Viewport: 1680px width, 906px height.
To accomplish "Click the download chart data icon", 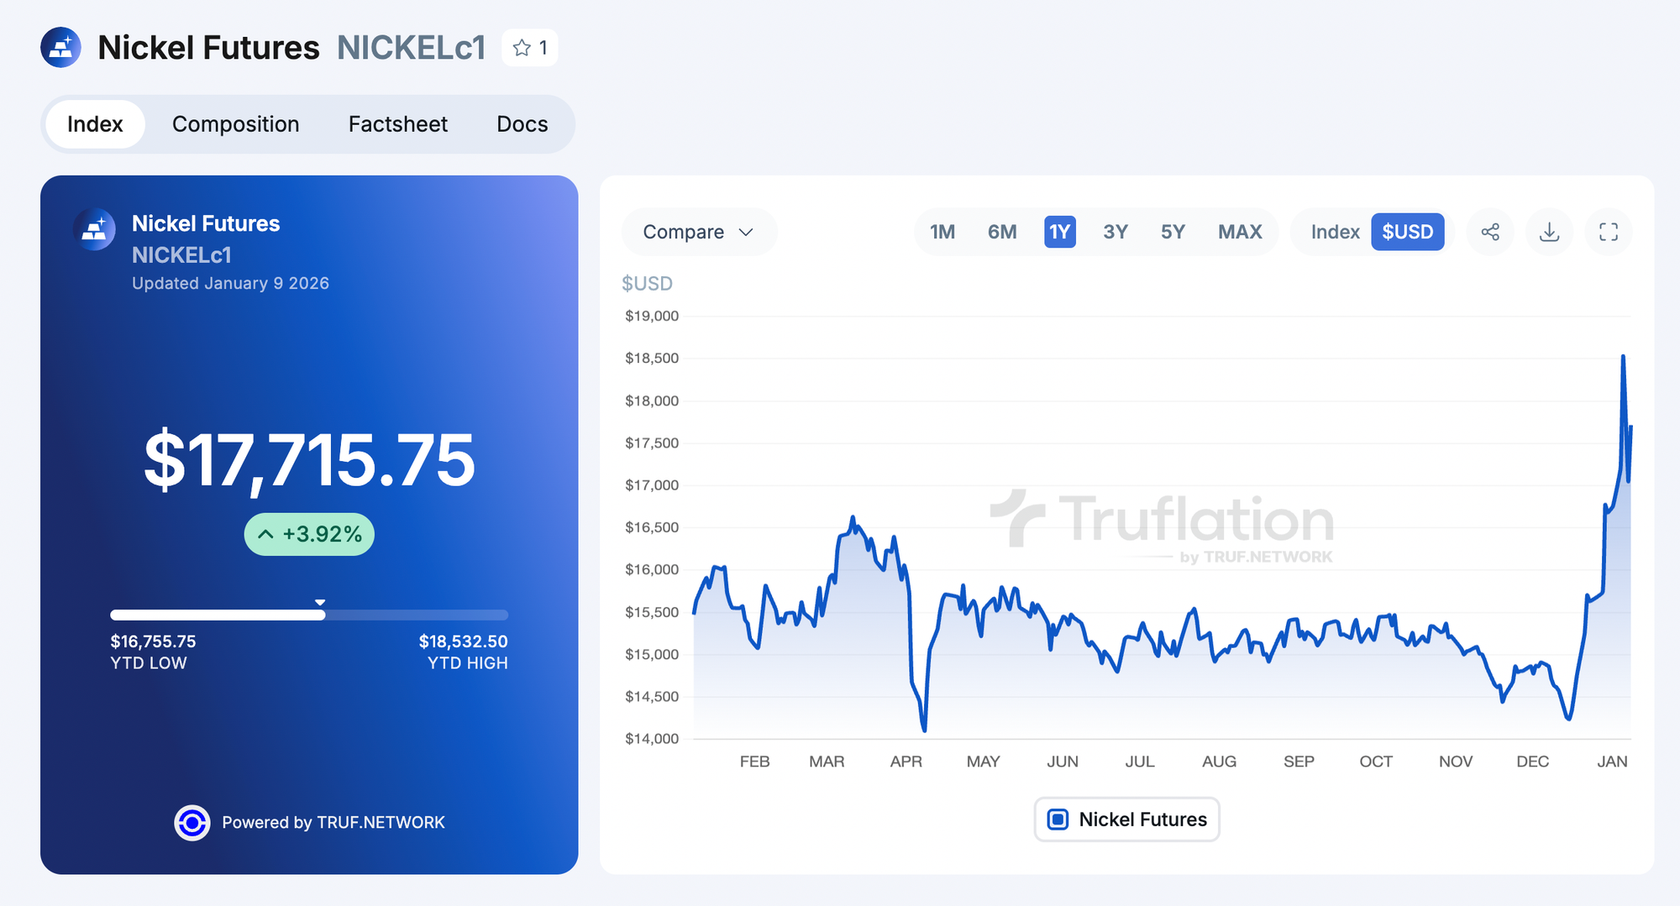I will click(1549, 232).
